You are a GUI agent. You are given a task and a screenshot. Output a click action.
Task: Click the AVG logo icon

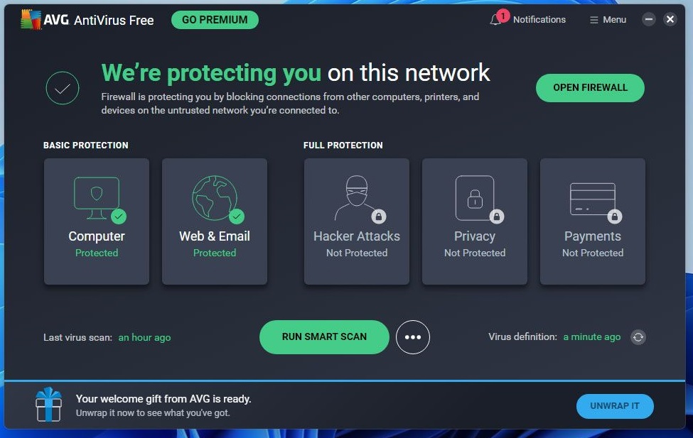(31, 20)
